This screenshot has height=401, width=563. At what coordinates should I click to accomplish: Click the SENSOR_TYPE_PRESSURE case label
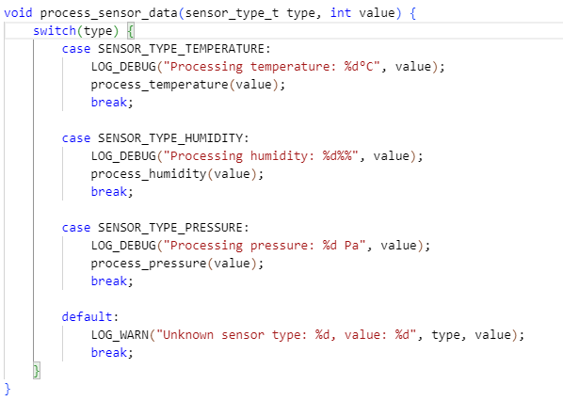tap(155, 228)
